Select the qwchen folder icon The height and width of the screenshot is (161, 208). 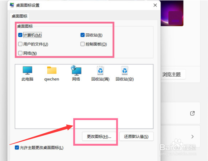pyautogui.click(x=52, y=70)
